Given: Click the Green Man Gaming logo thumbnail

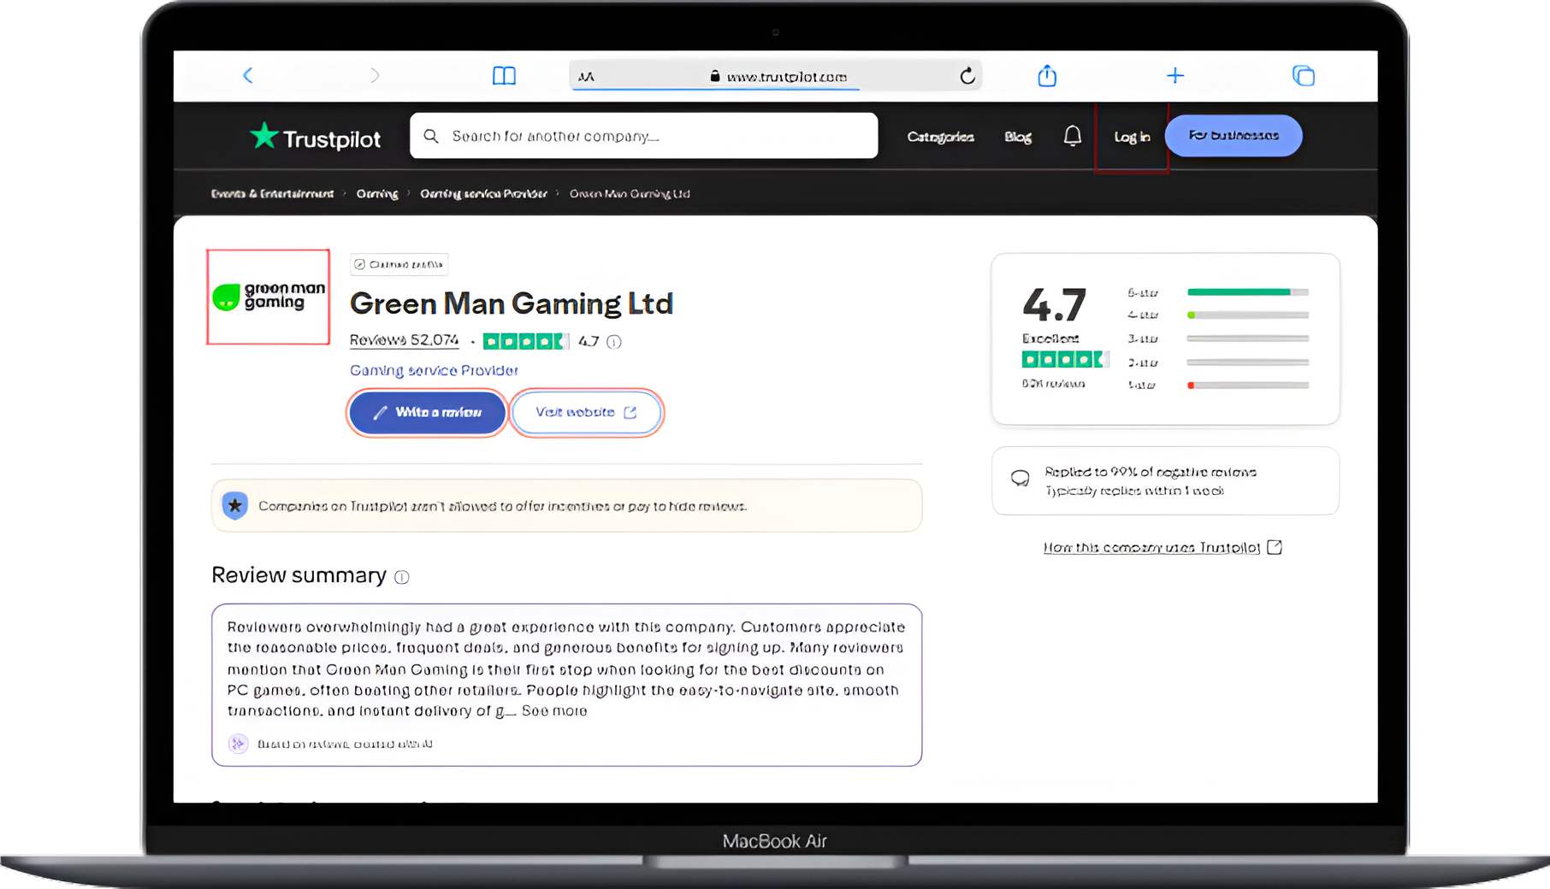Looking at the screenshot, I should [x=269, y=297].
